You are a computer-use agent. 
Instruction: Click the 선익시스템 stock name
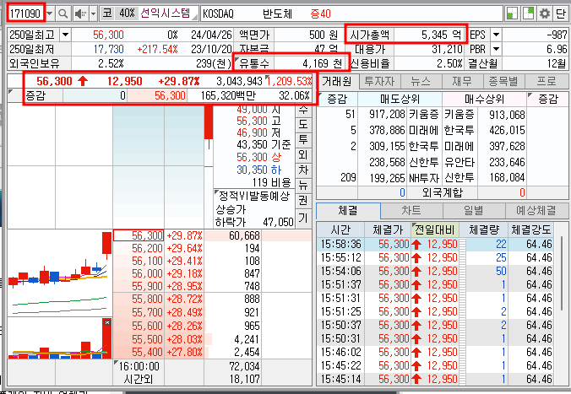click(x=166, y=13)
